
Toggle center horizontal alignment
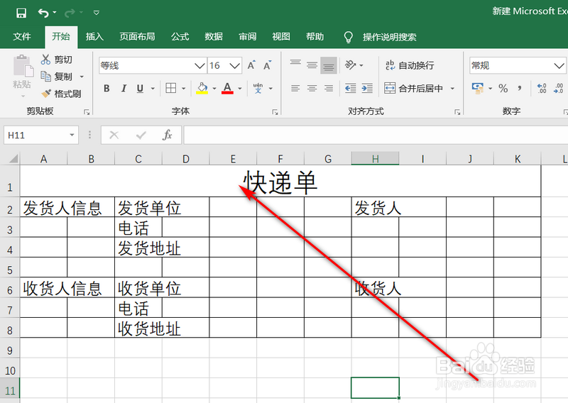312,88
